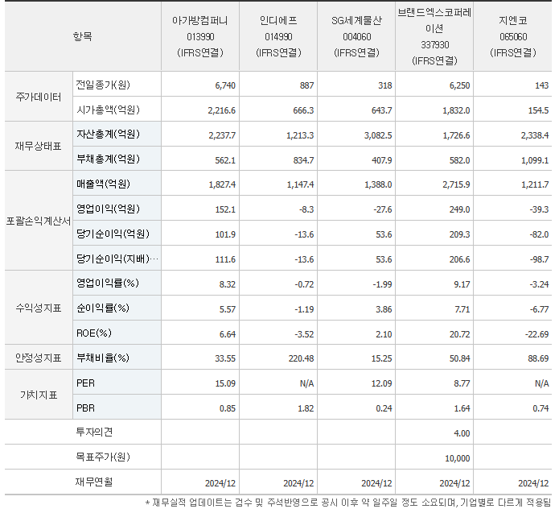559x509 pixels.
Task: Select PBR value 0.24
Action: 384,408
